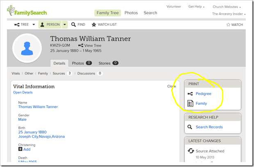The height and width of the screenshot is (167, 254).
Task: Click the WATCH LIST toolbar label
Action: (x=107, y=25)
